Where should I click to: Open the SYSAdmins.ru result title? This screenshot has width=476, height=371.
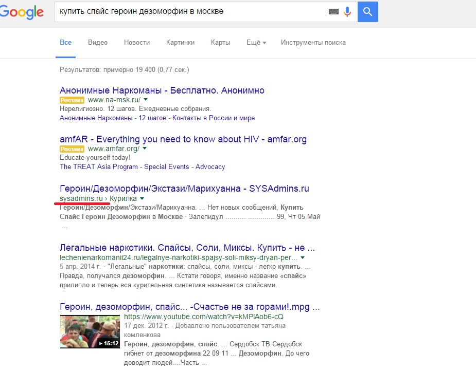[184, 189]
